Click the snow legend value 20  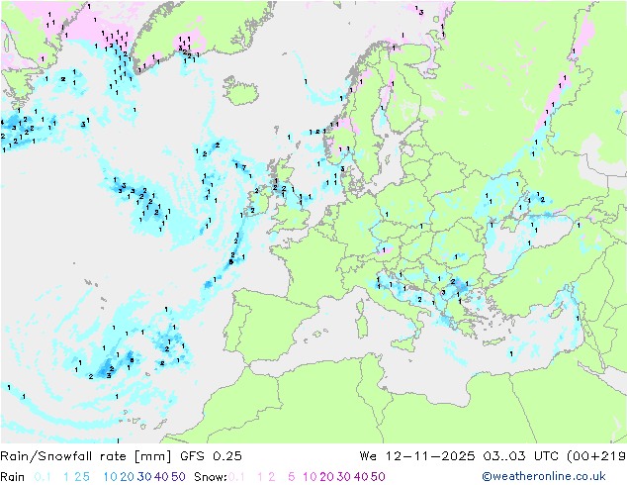coord(326,477)
